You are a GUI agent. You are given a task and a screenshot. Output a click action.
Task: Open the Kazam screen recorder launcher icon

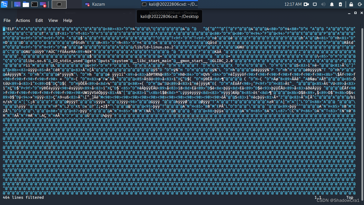point(43,4)
